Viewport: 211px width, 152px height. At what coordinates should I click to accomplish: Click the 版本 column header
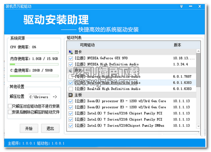pos(177,45)
